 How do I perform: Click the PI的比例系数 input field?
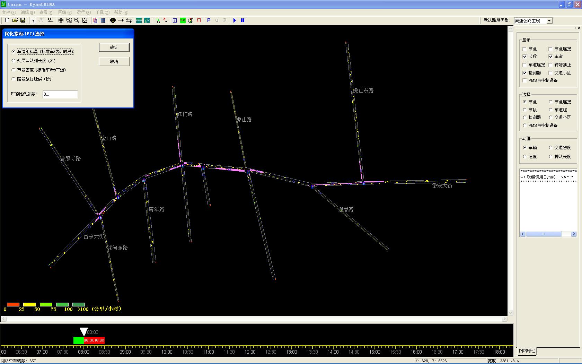(60, 94)
